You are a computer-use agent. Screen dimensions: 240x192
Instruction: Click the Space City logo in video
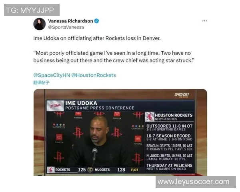[x=182, y=95]
